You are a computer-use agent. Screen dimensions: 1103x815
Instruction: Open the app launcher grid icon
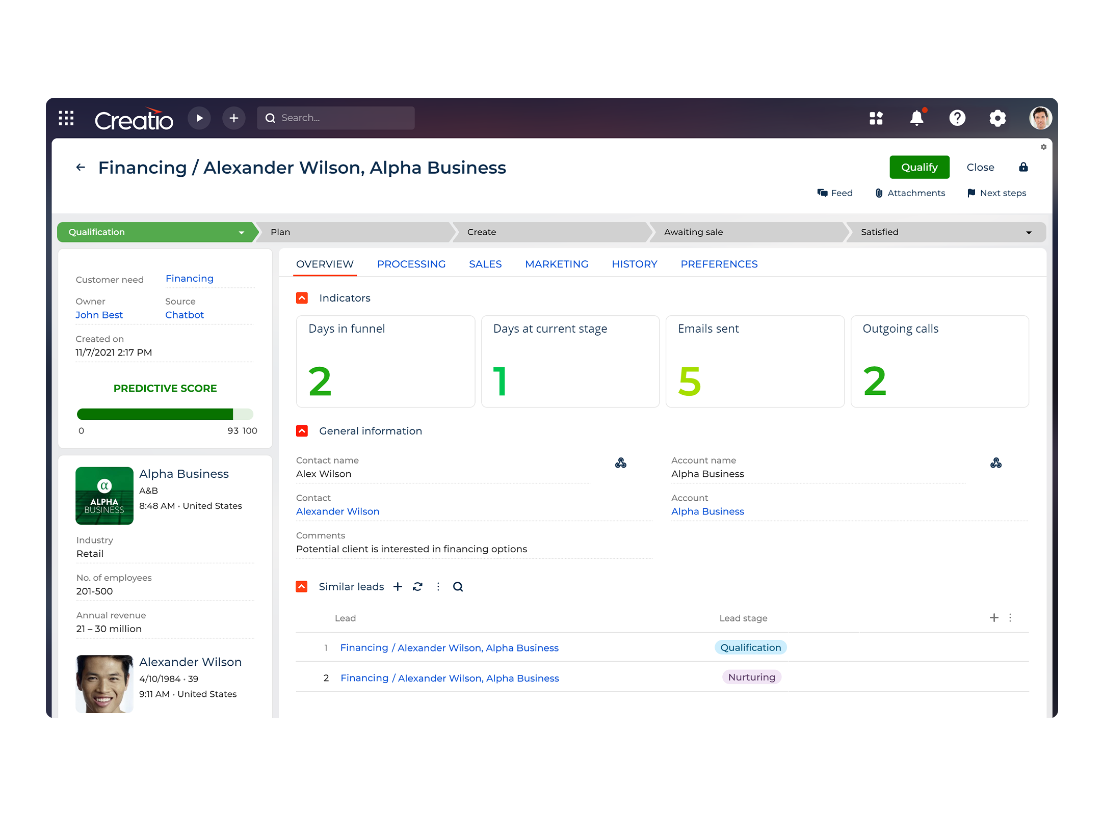pyautogui.click(x=66, y=118)
